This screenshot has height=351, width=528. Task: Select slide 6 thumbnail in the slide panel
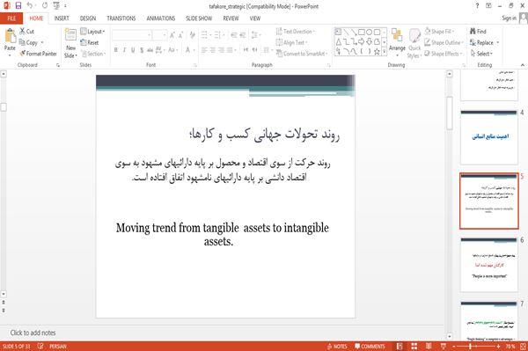pyautogui.click(x=489, y=264)
